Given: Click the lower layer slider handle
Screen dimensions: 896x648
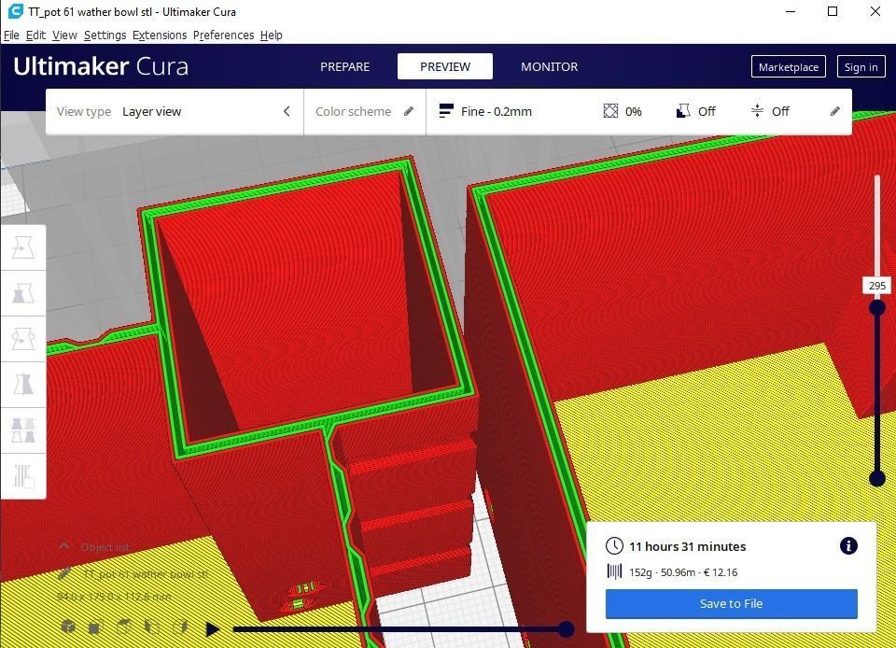Looking at the screenshot, I should pyautogui.click(x=877, y=478).
